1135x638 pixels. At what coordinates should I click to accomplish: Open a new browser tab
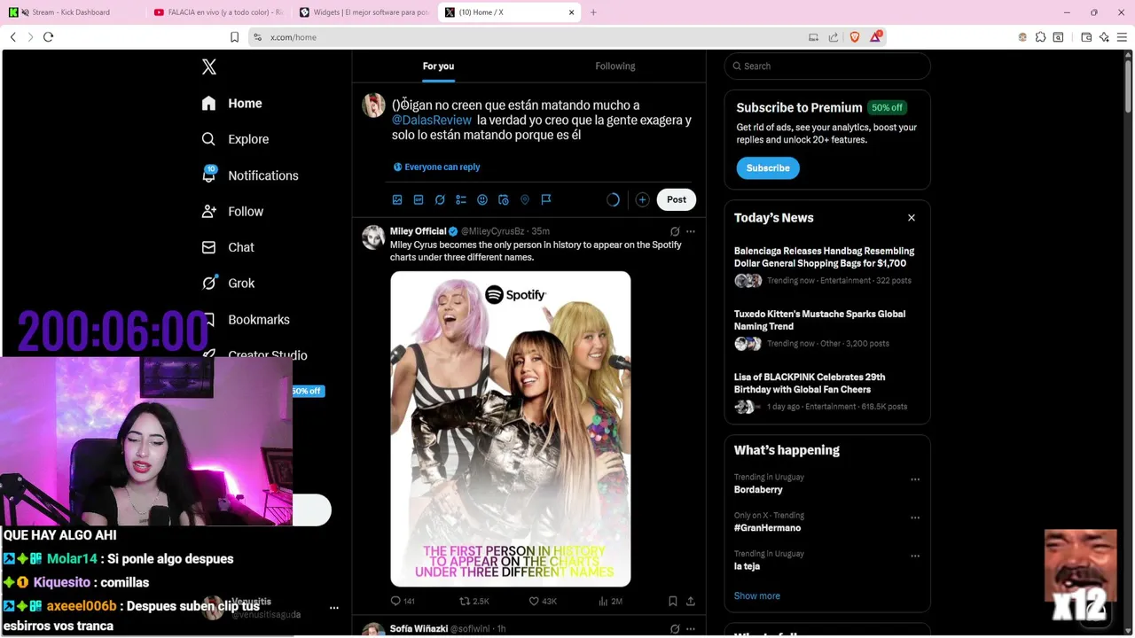tap(593, 12)
